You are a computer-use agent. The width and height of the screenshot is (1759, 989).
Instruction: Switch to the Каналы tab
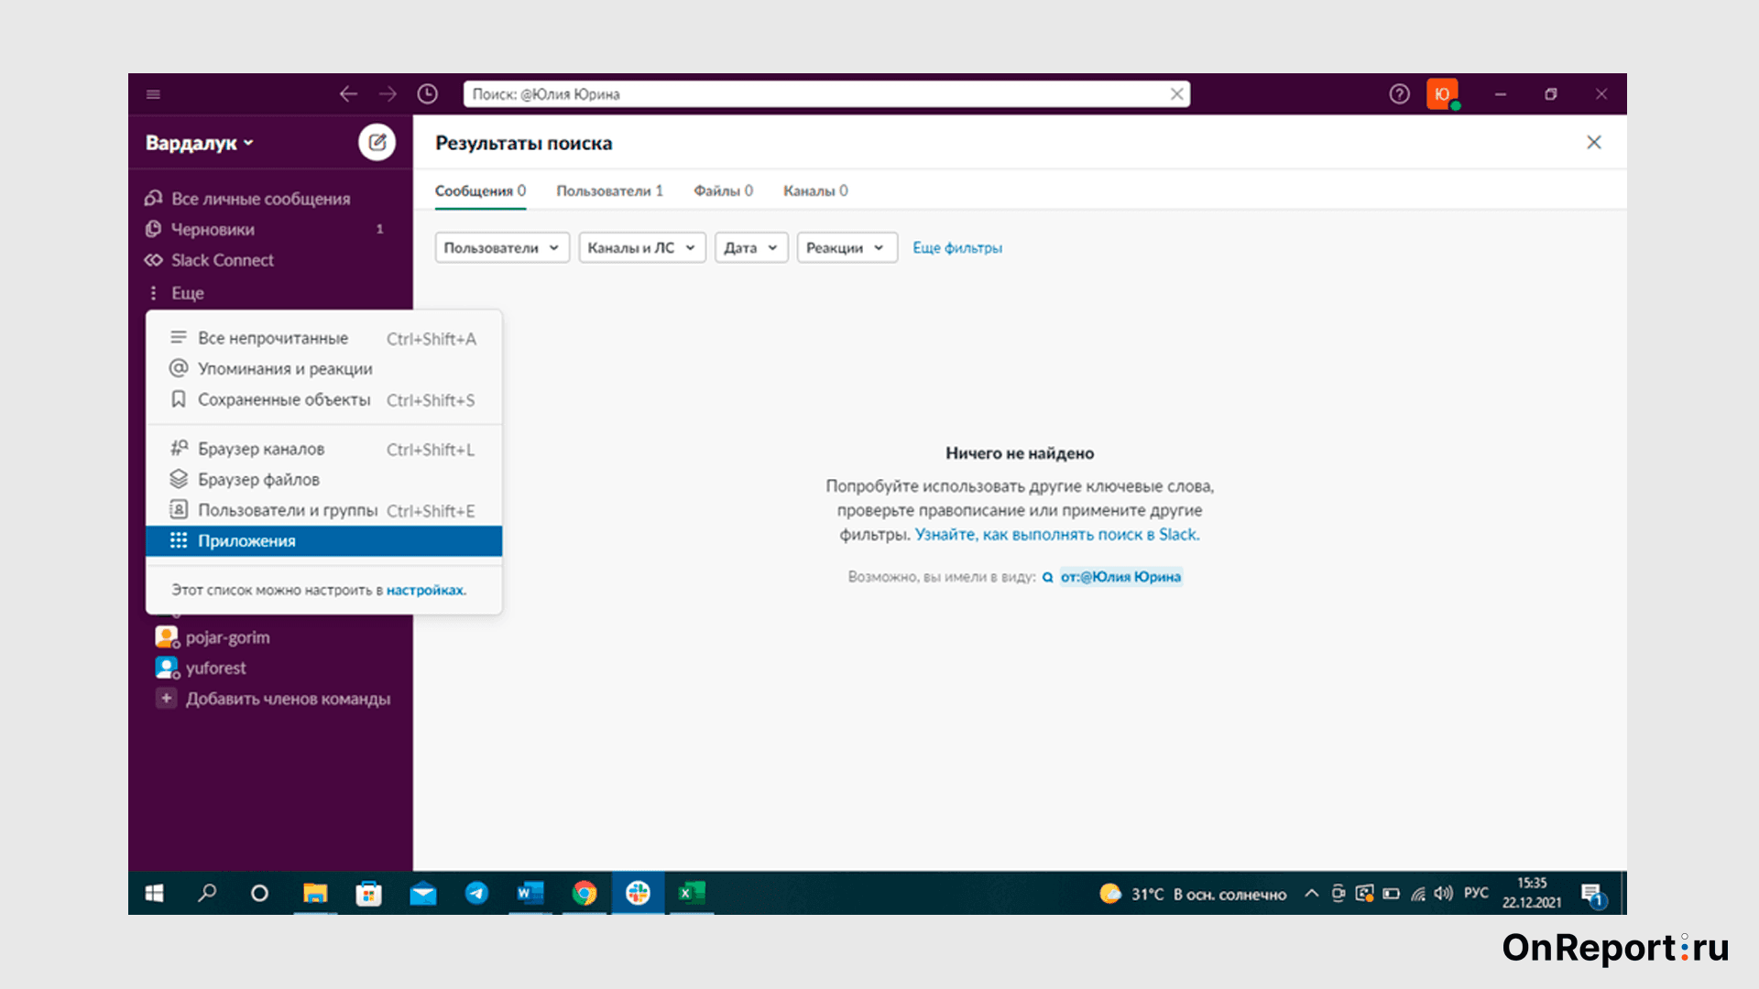[x=815, y=190]
